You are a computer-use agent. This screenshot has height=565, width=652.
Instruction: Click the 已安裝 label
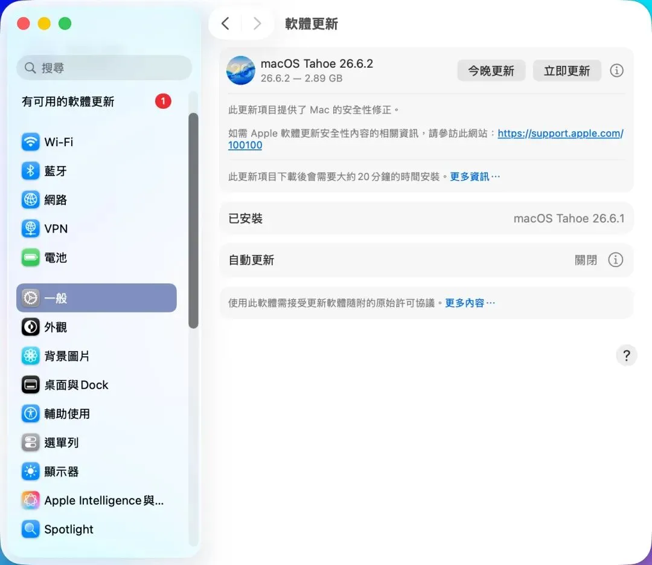(245, 218)
